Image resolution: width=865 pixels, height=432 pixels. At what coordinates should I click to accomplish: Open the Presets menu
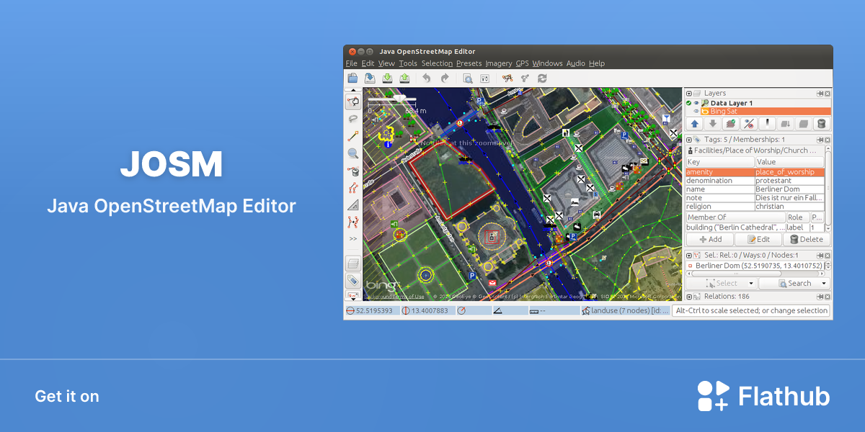click(x=469, y=63)
